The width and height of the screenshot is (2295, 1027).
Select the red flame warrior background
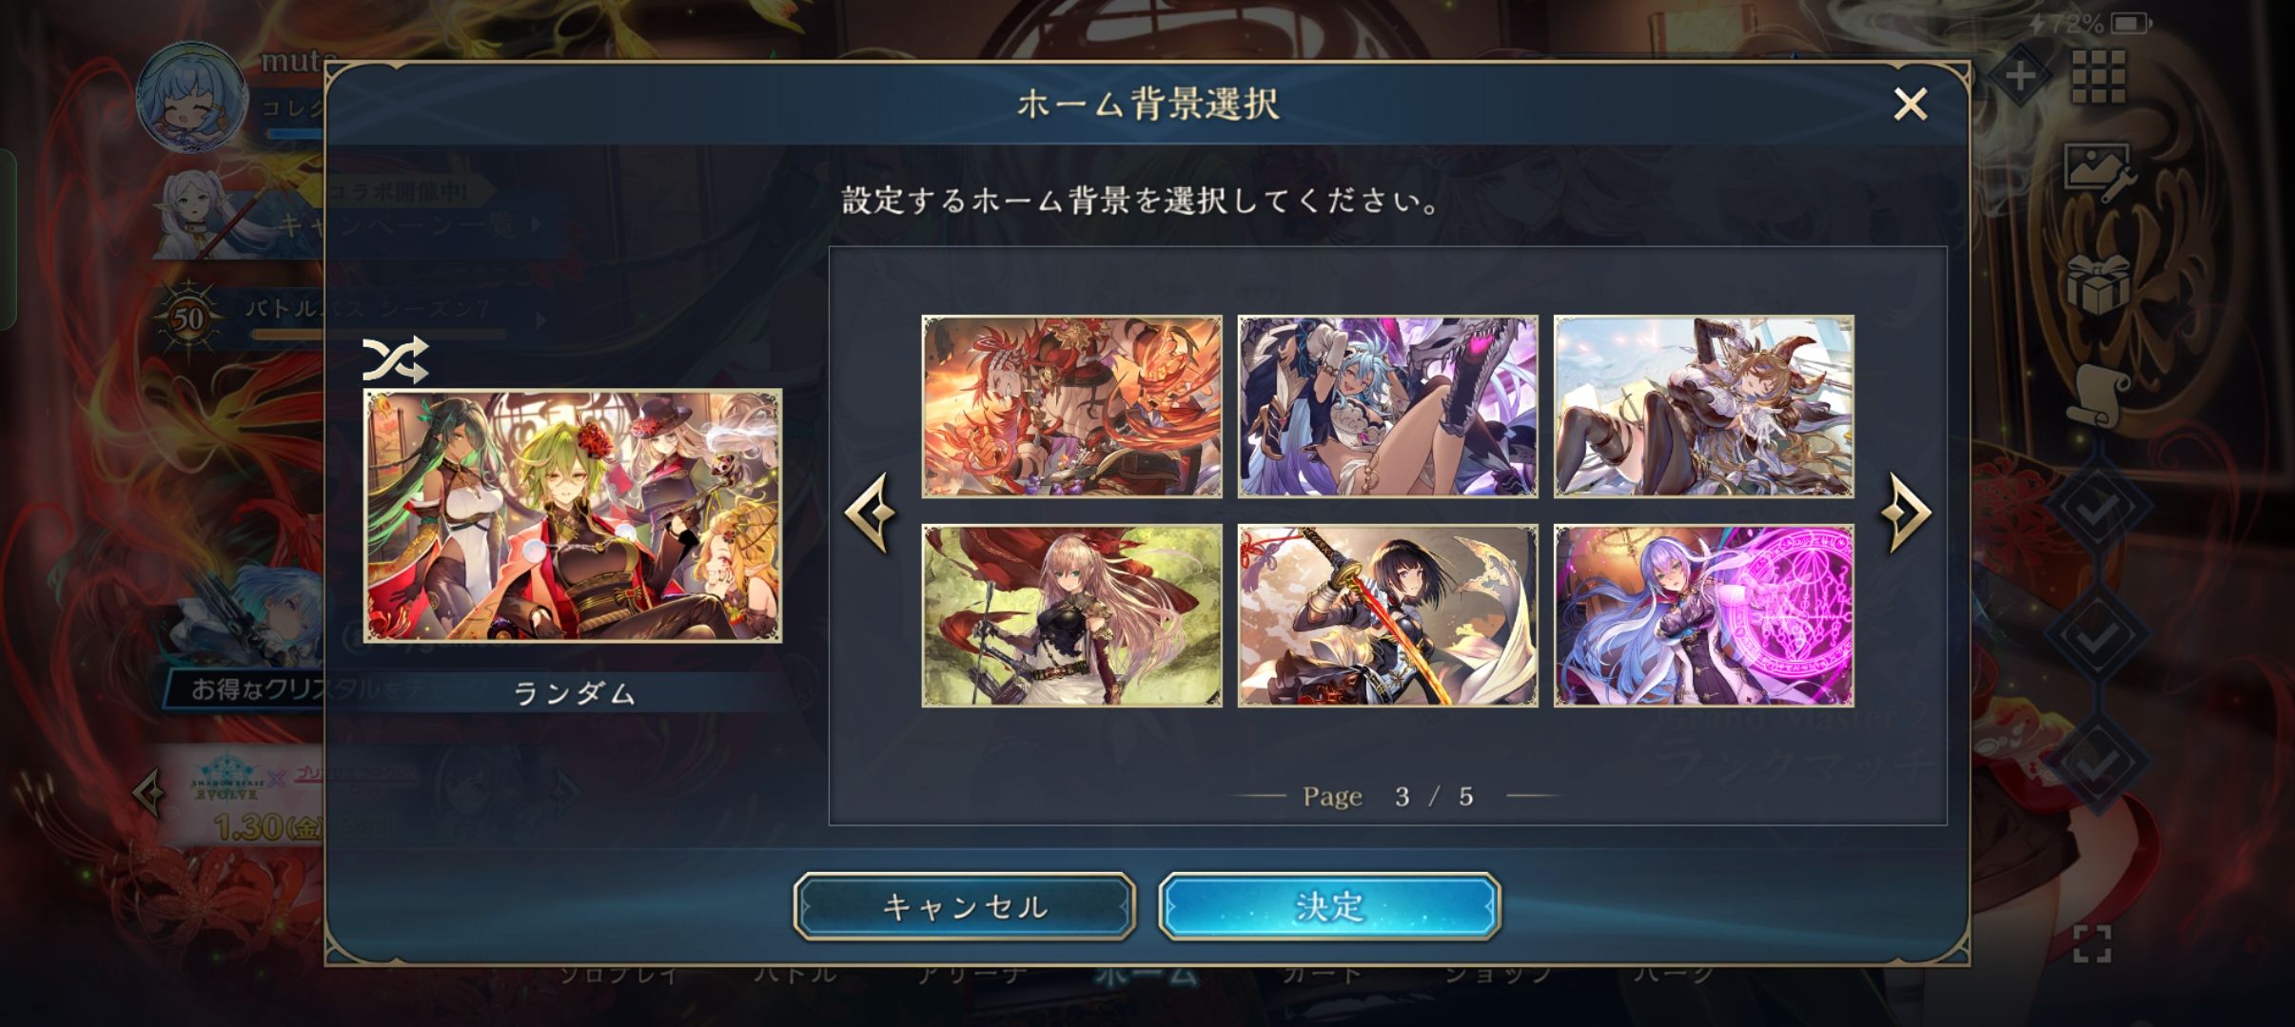[1072, 407]
